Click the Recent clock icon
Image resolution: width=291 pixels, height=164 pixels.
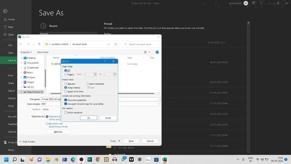click(43, 26)
